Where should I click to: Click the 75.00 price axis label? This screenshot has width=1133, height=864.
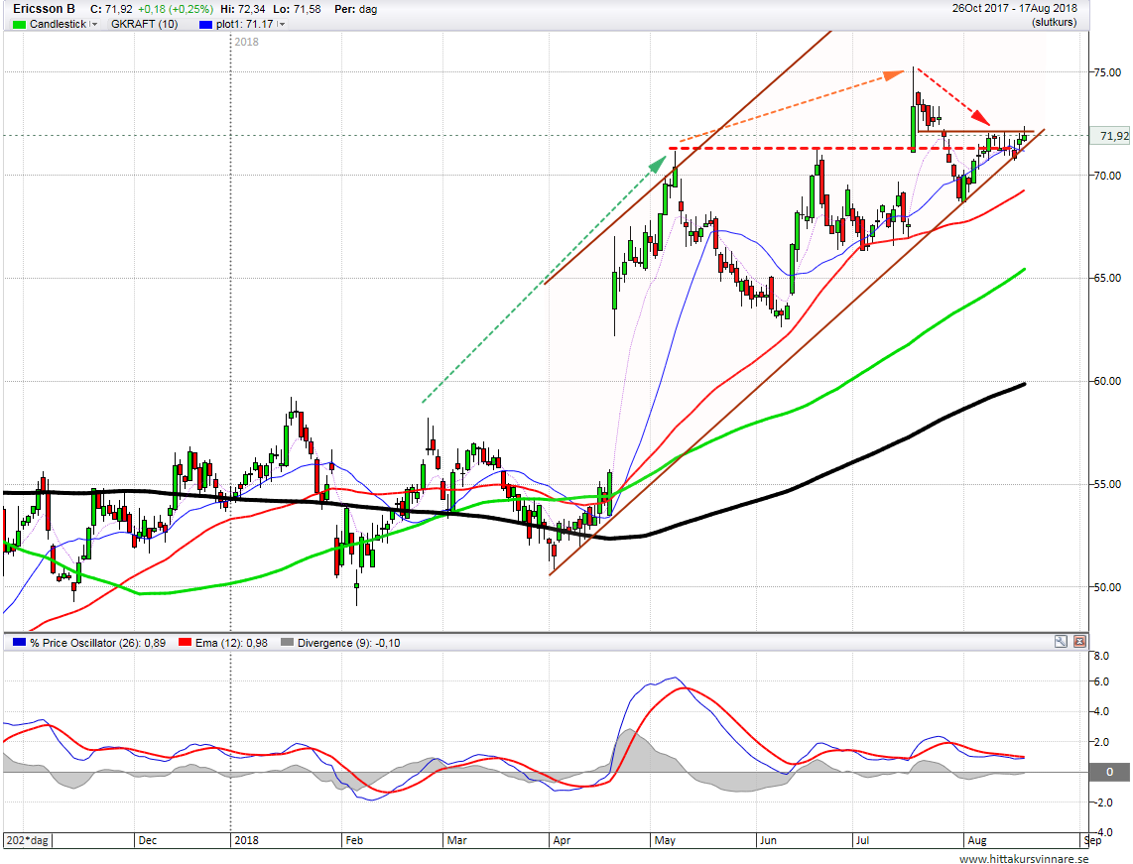(x=1108, y=72)
